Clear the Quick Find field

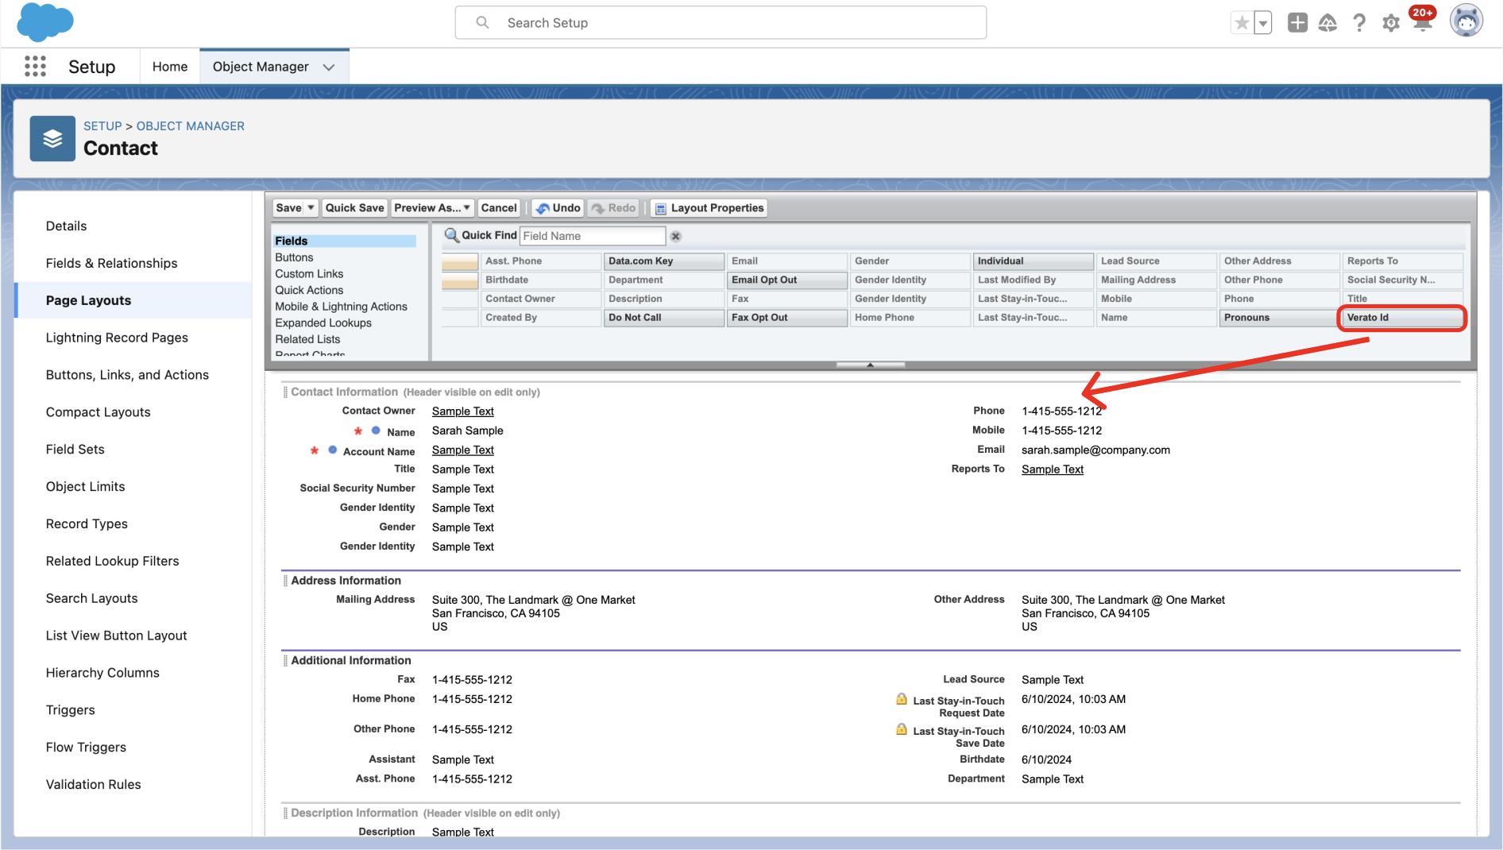(x=675, y=236)
